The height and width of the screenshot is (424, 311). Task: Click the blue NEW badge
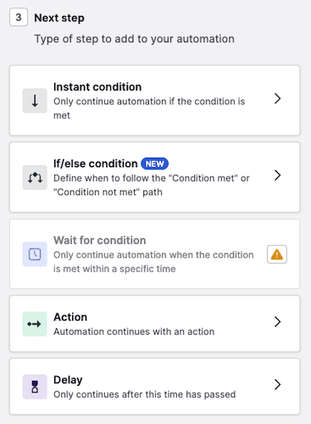pos(154,164)
